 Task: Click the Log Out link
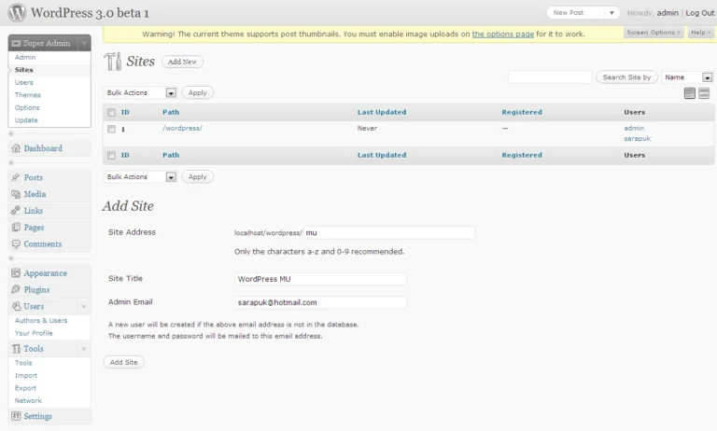[x=699, y=13]
